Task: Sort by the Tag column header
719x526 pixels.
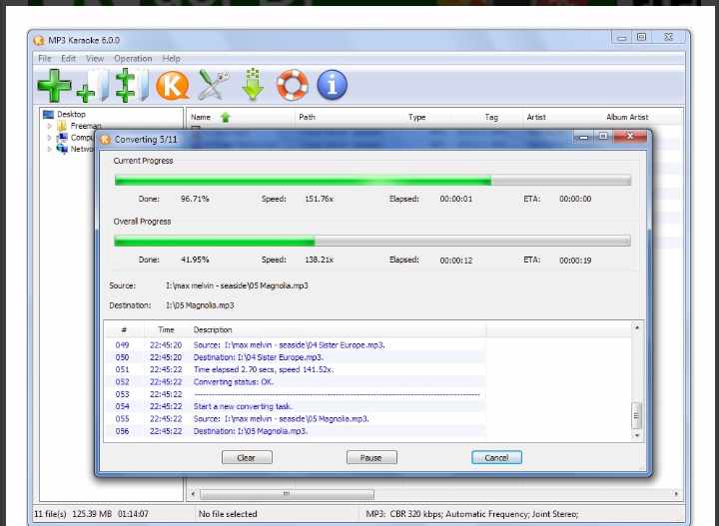Action: [491, 118]
